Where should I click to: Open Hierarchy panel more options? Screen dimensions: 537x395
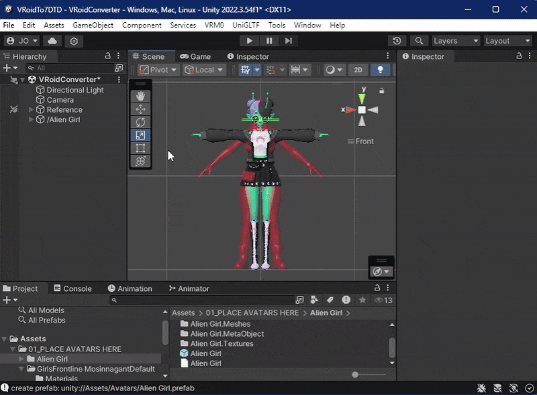click(x=119, y=56)
